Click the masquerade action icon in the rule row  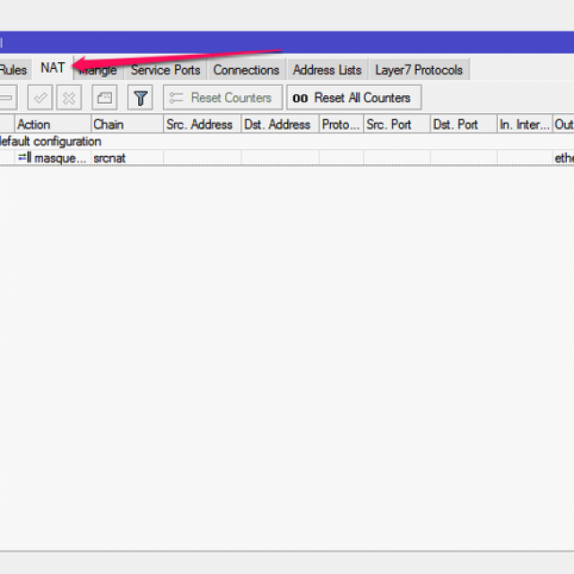click(23, 158)
